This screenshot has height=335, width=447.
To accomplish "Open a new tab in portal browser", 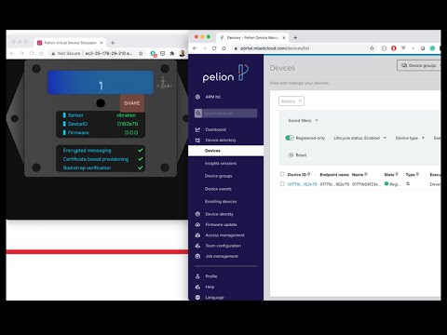I will (x=295, y=37).
